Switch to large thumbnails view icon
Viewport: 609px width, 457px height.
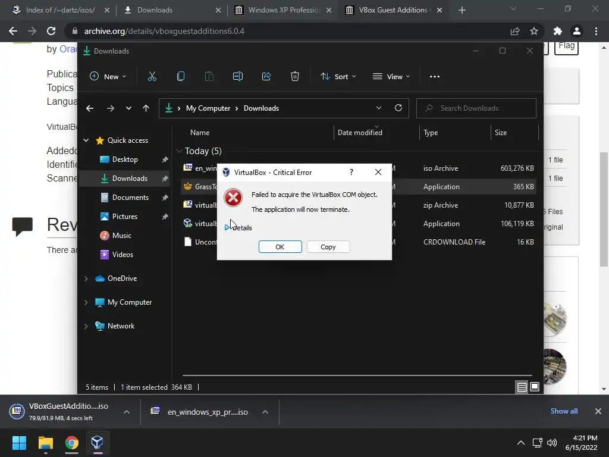(x=535, y=387)
